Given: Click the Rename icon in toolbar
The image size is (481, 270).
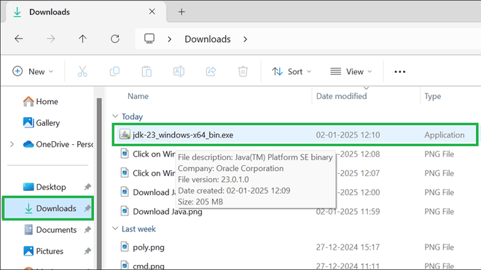Looking at the screenshot, I should pyautogui.click(x=179, y=71).
